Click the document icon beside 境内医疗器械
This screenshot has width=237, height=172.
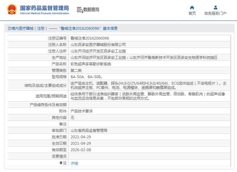tap(9, 29)
